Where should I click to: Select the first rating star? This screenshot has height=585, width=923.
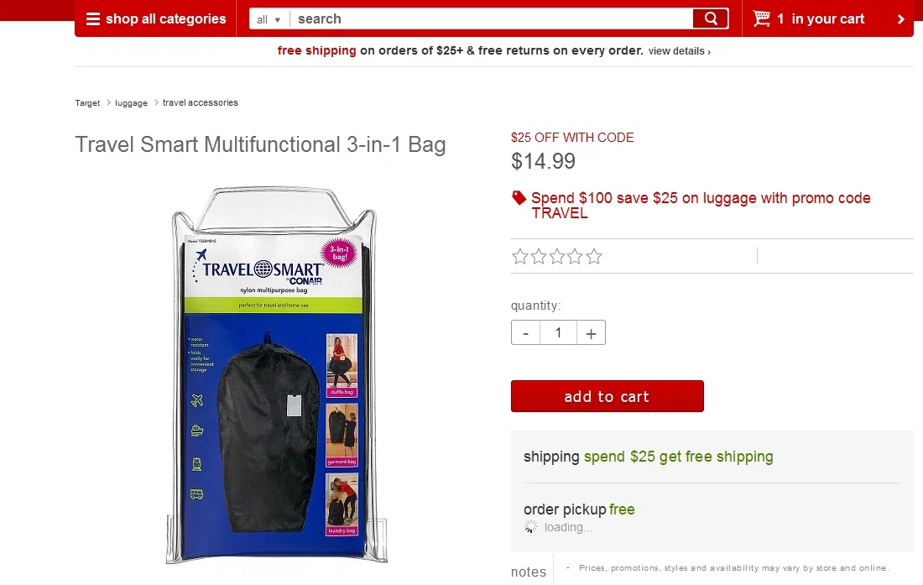pos(519,257)
